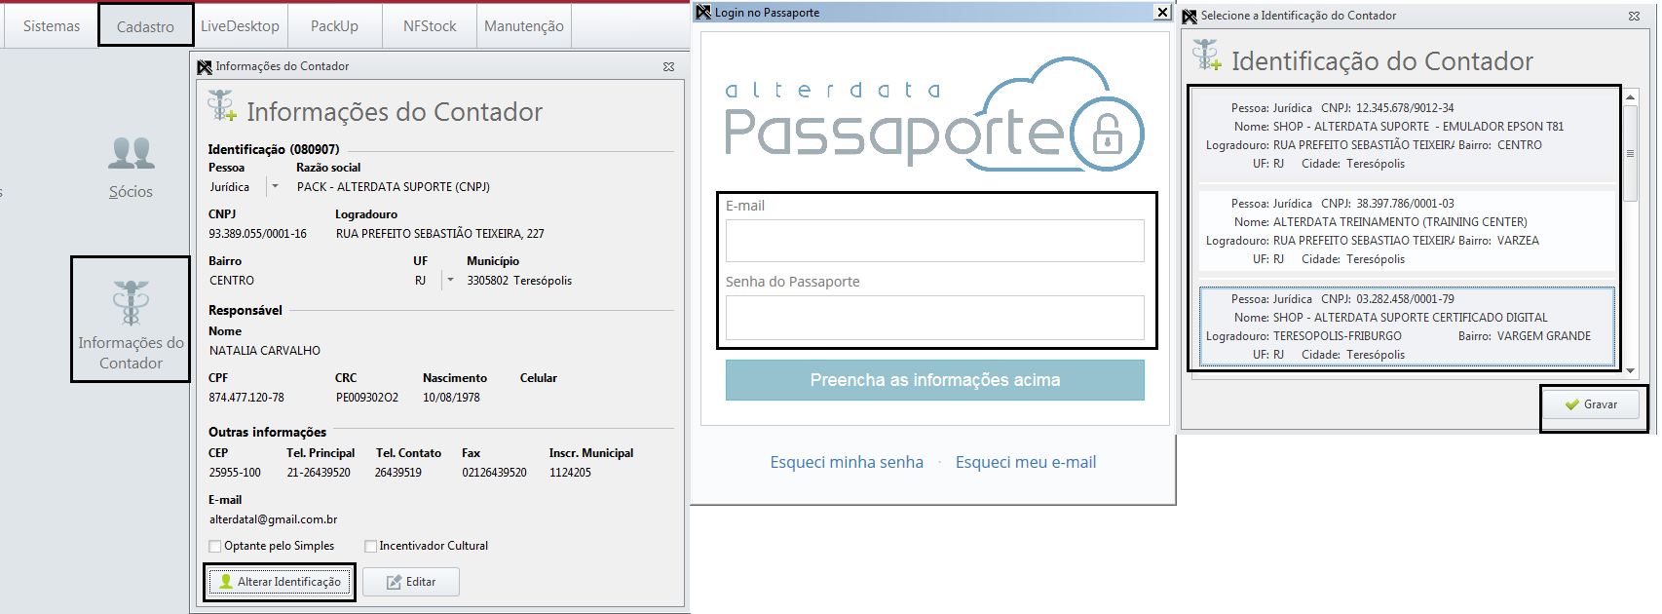Click green check icon on Gravar button

[x=1571, y=404]
